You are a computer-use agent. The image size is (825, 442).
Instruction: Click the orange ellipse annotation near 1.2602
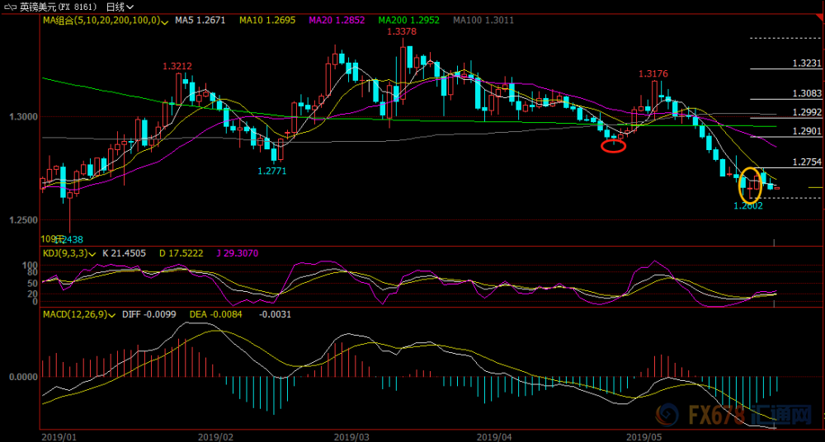pos(750,186)
